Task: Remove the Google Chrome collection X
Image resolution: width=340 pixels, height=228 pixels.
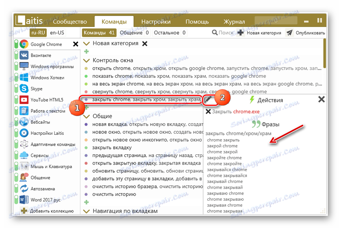Action: pos(76,44)
